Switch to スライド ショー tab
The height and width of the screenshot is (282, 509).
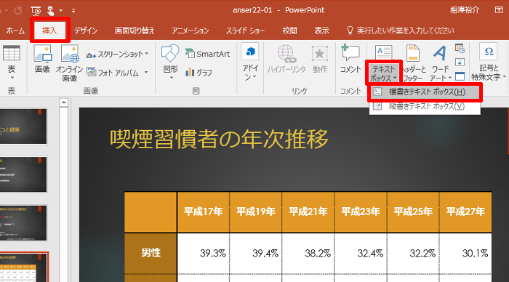click(246, 31)
